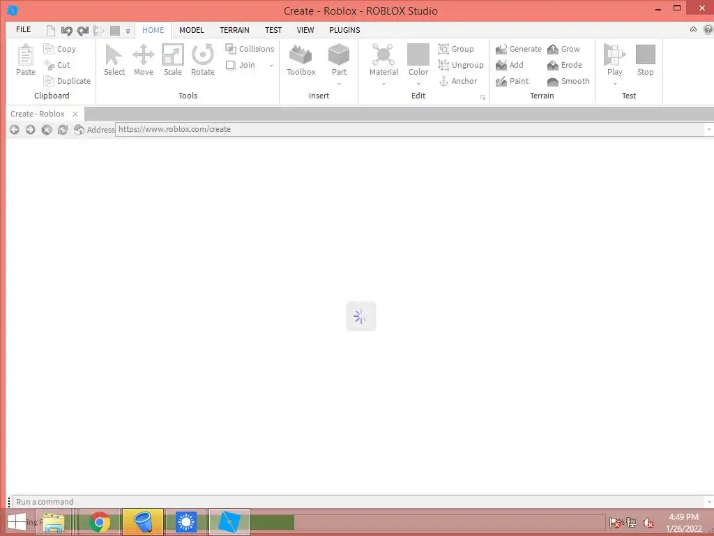This screenshot has width=714, height=536.
Task: Switch to the TERRAIN ribbon tab
Action: coord(234,30)
